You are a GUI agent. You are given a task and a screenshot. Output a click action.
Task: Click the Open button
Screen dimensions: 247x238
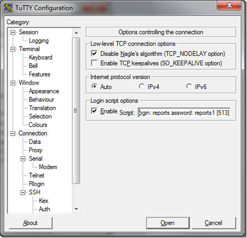168,223
